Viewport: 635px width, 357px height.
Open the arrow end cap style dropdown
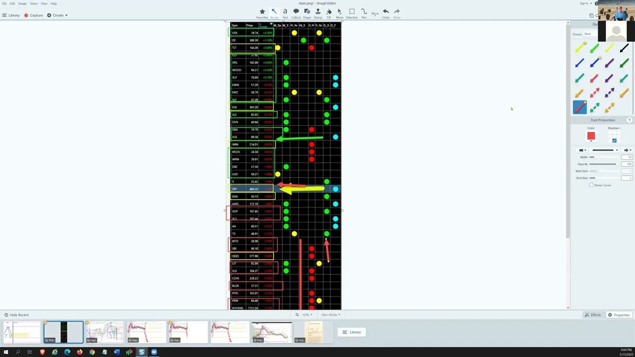pyautogui.click(x=627, y=150)
